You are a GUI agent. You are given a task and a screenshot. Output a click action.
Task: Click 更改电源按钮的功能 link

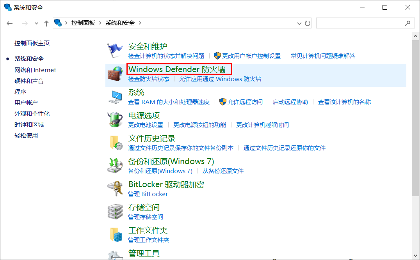[x=199, y=125]
